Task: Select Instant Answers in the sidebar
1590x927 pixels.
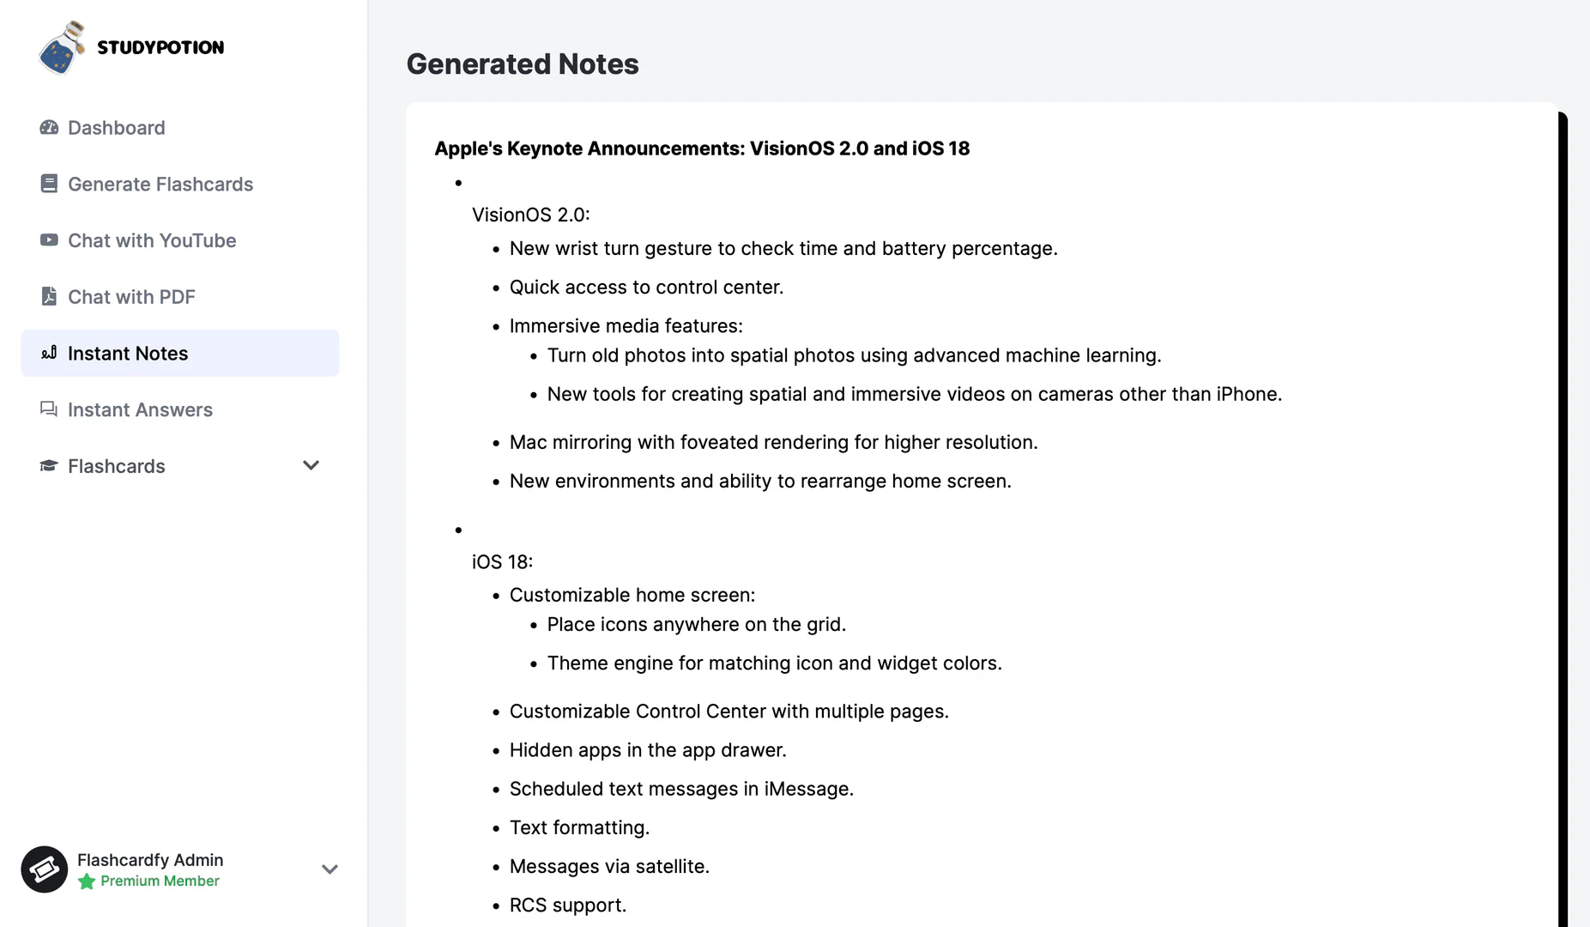Action: (x=140, y=409)
